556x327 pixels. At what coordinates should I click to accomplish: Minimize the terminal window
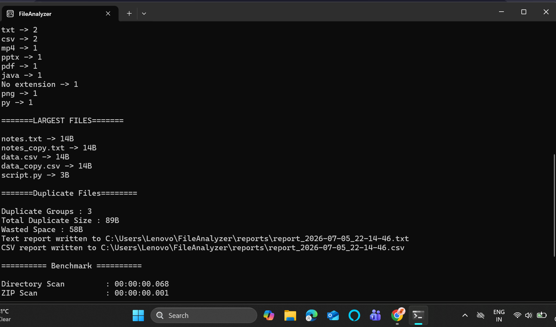point(501,12)
